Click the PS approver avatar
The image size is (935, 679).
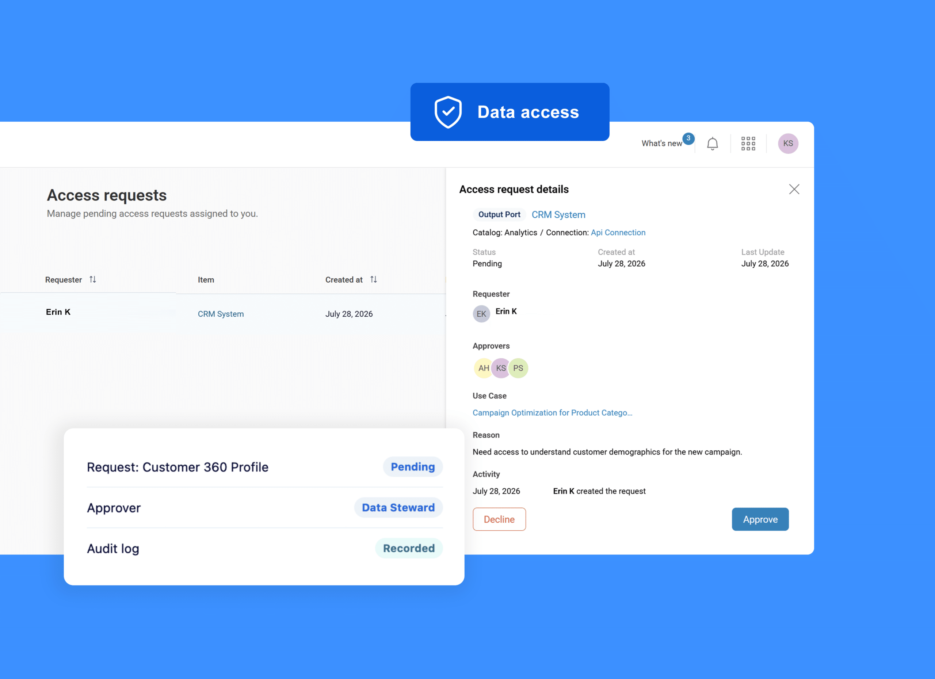pos(518,368)
